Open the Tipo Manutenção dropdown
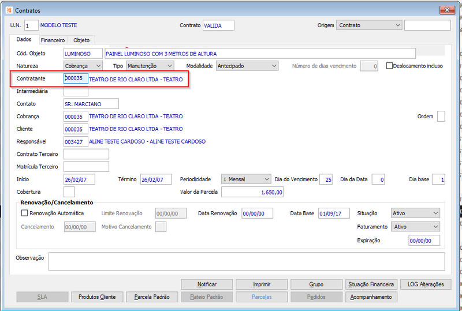The image size is (462, 311). (150, 66)
